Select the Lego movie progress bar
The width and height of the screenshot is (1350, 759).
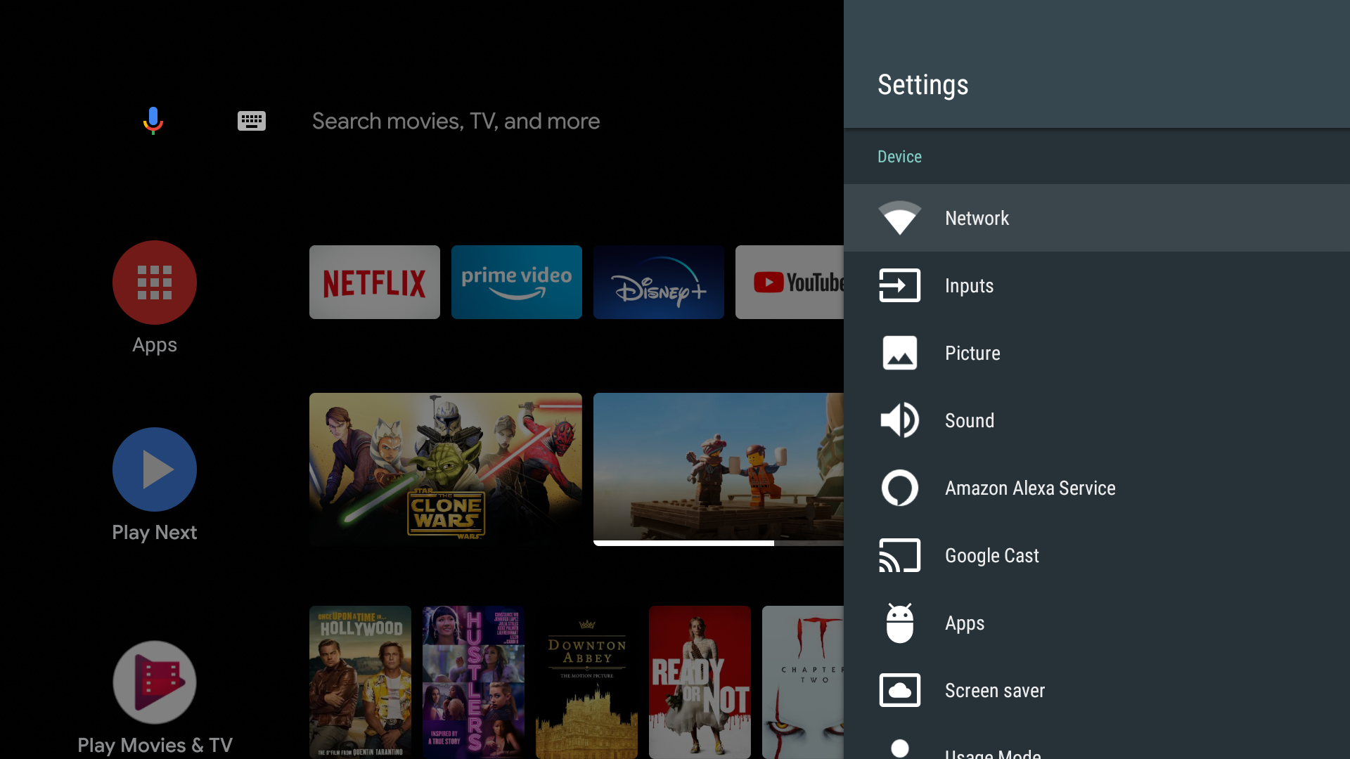click(719, 543)
